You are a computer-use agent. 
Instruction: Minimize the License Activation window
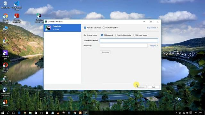click(x=144, y=22)
